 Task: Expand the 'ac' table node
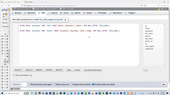click(x=5, y=61)
